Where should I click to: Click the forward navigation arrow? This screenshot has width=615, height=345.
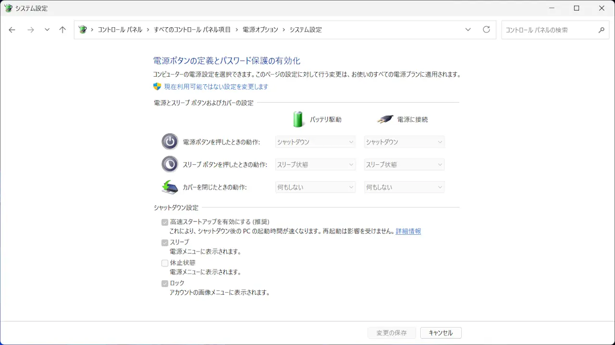coord(31,30)
